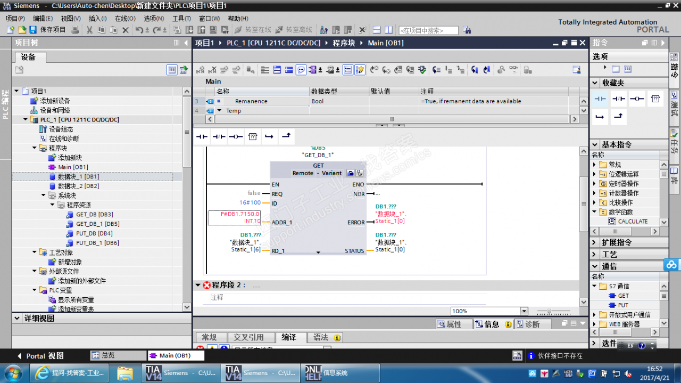
Task: Collapse PLC_1 tree node
Action: tap(26, 119)
